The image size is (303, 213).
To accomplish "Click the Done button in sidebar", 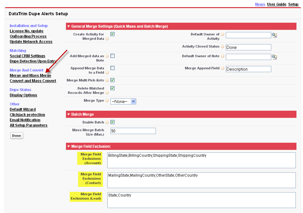I will tap(16, 136).
